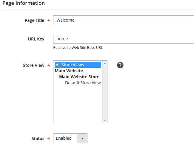This screenshot has width=194, height=146.
Task: Click the Relative to Web Site Base URL note
Action: (x=78, y=48)
